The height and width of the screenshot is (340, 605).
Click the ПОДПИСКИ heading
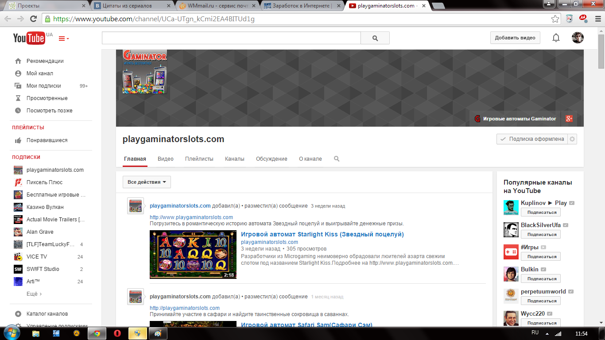pyautogui.click(x=26, y=157)
